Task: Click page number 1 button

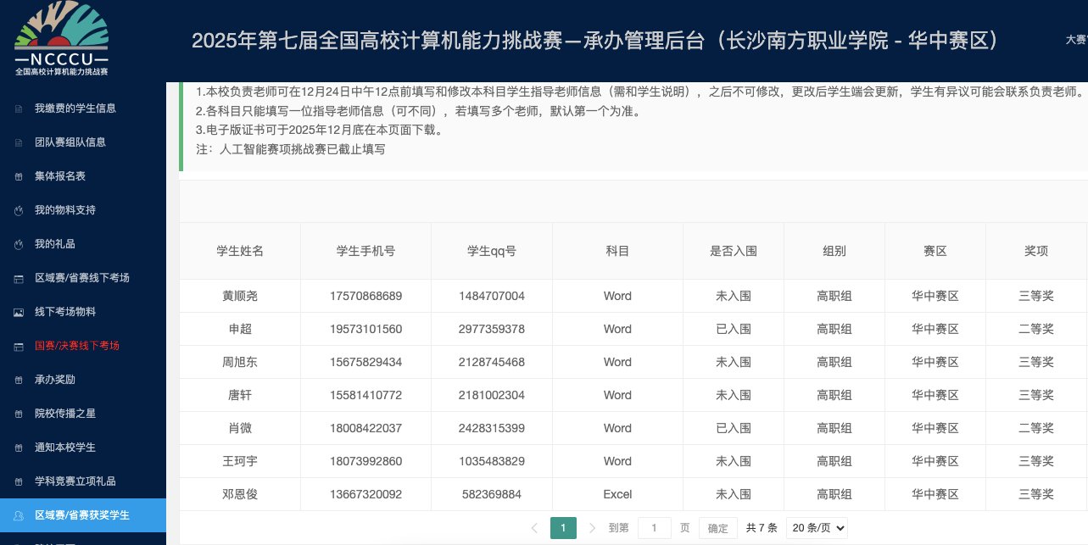Action: 563,527
